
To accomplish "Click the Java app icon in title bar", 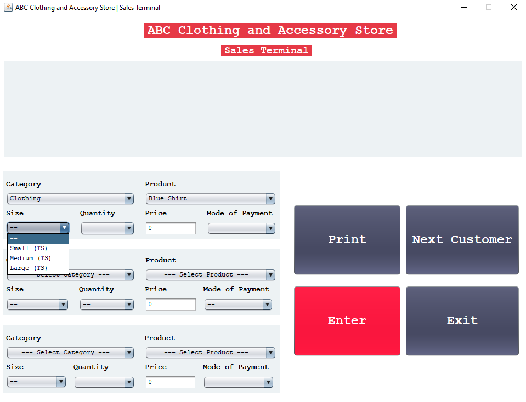I will [8, 7].
